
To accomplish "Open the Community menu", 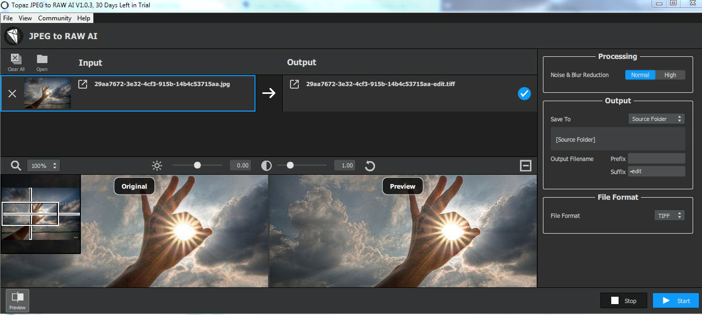I will [55, 18].
